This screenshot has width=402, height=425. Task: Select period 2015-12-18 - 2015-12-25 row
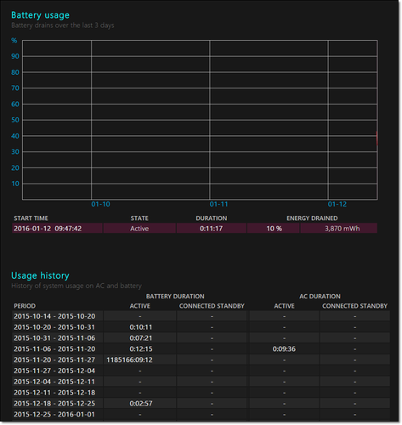[x=201, y=404]
